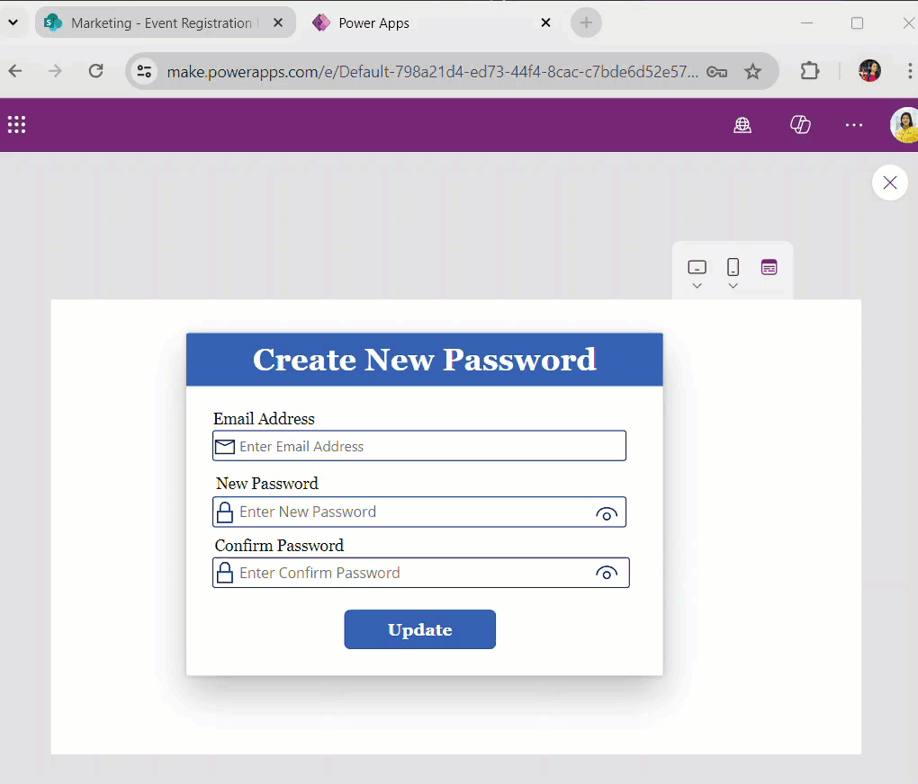Show the New Password text with eye toggle
The width and height of the screenshot is (918, 784).
tap(607, 512)
